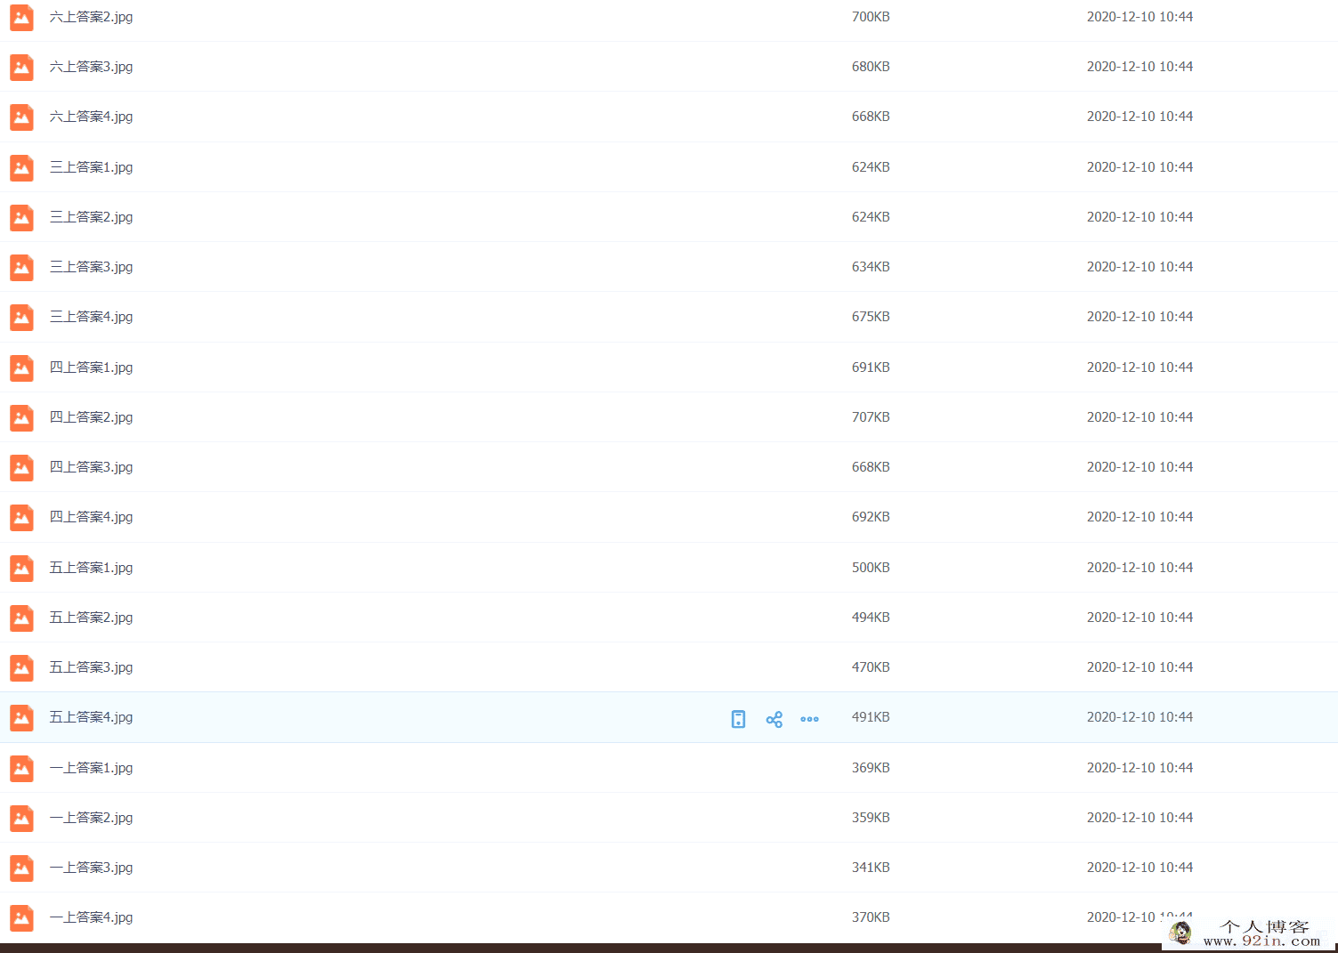Click modified date of 六上答案2.jpg
Image resolution: width=1338 pixels, height=953 pixels.
click(x=1139, y=17)
